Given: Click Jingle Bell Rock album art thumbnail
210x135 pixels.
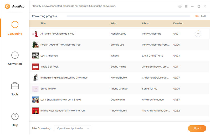Looking at the screenshot, I should click(x=35, y=67).
